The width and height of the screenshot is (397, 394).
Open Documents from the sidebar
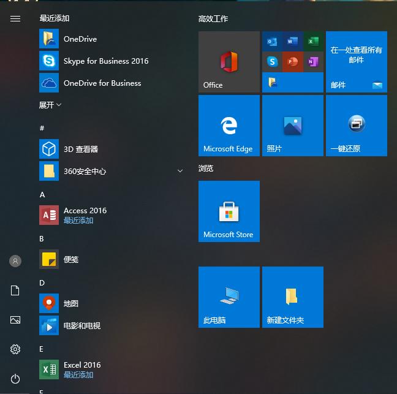point(15,290)
